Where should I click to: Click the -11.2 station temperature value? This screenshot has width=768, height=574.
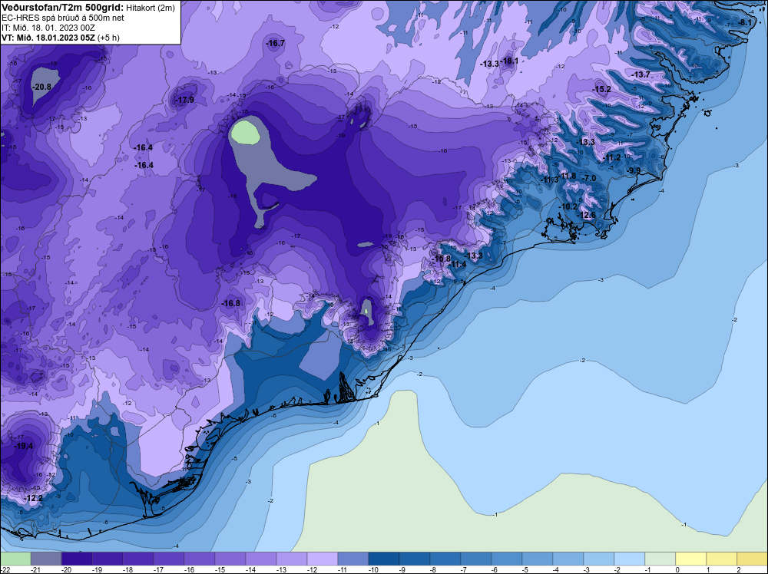coord(612,157)
